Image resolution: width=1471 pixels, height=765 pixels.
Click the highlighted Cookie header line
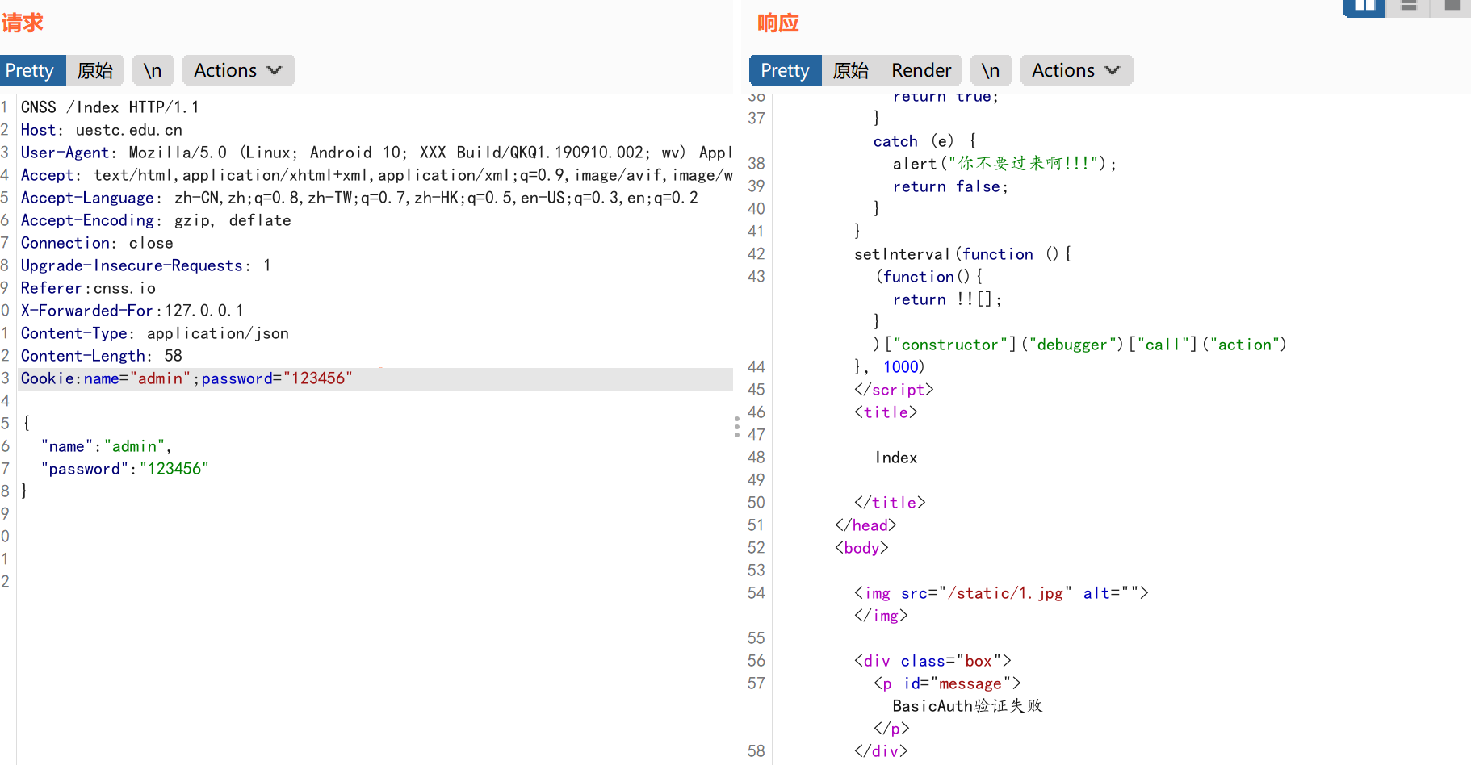click(x=375, y=378)
